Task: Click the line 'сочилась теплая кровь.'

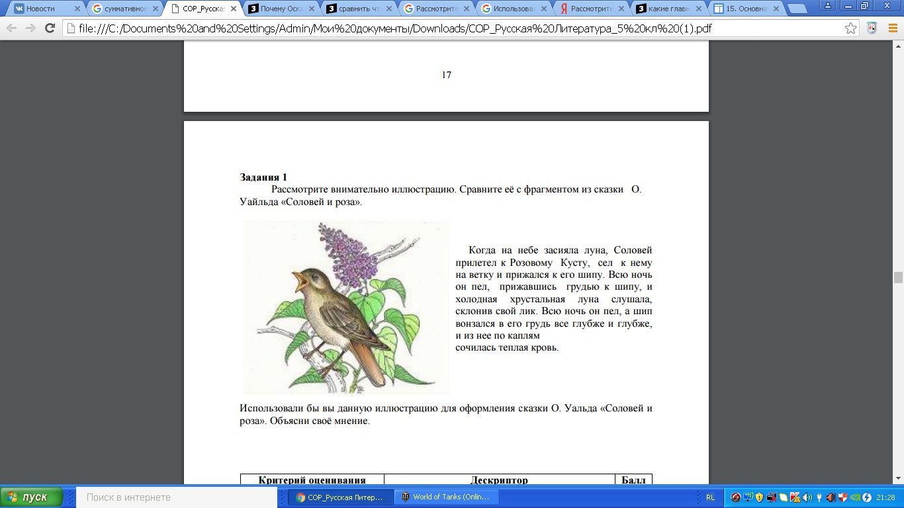Action: tap(508, 347)
